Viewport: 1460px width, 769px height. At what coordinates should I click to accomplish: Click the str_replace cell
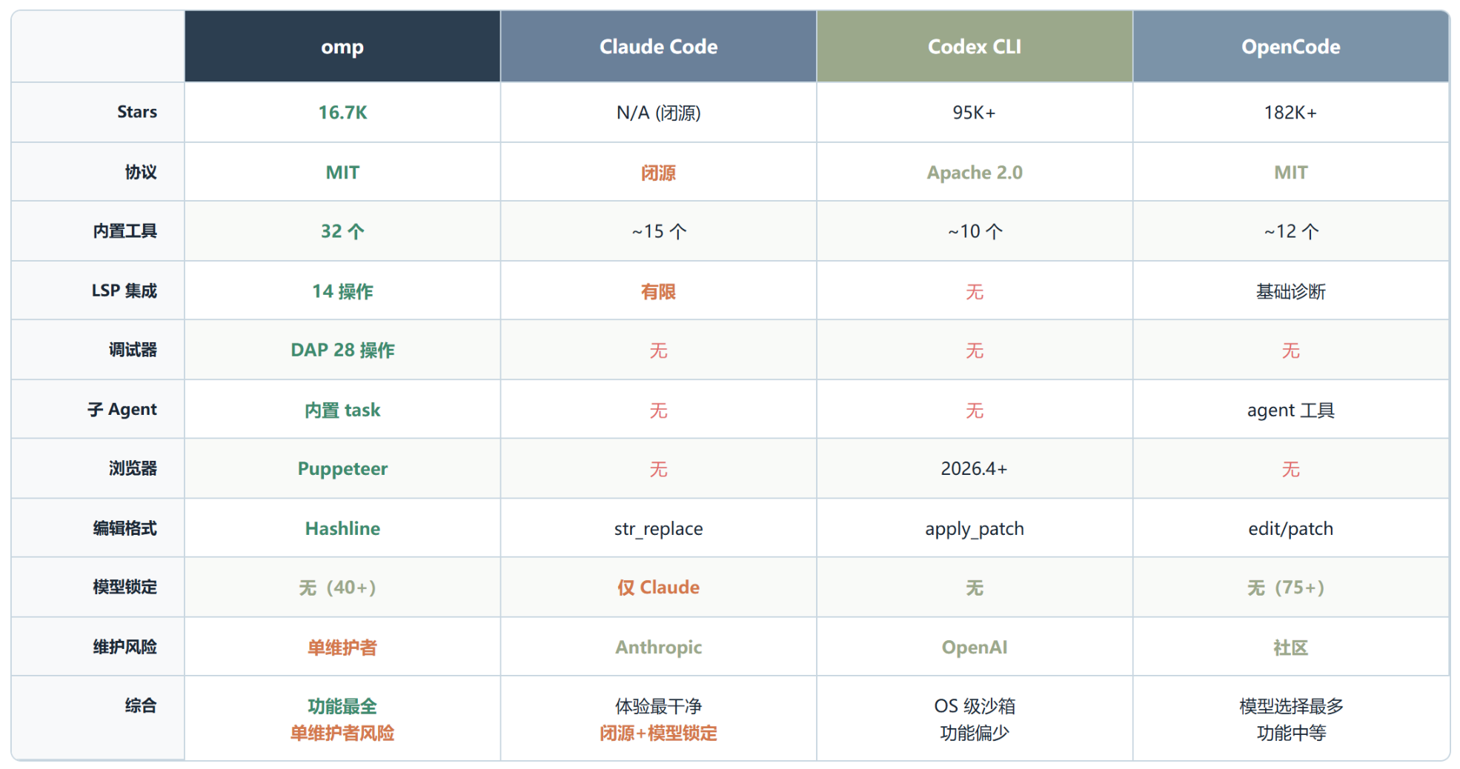pos(658,529)
